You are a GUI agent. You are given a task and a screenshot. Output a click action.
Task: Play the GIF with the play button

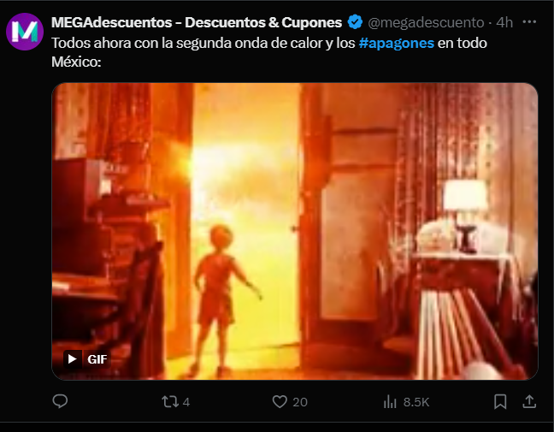tap(73, 359)
